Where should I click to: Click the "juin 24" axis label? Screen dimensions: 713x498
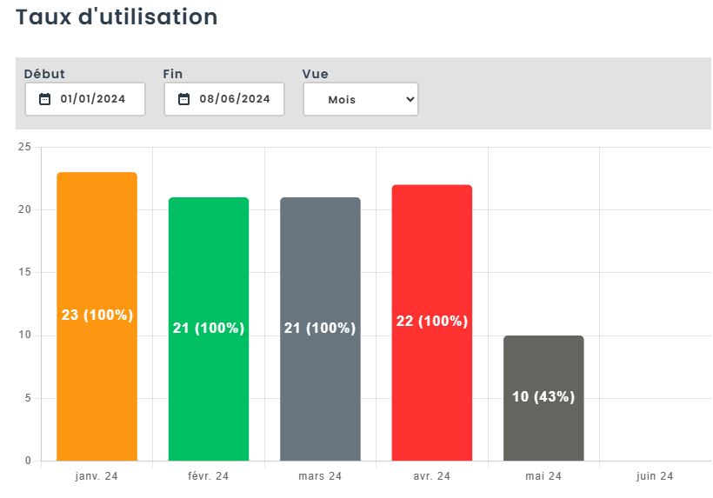tap(655, 476)
